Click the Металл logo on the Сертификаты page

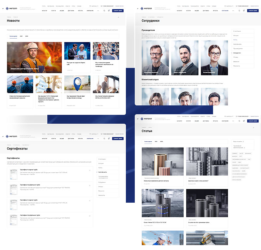11,136
